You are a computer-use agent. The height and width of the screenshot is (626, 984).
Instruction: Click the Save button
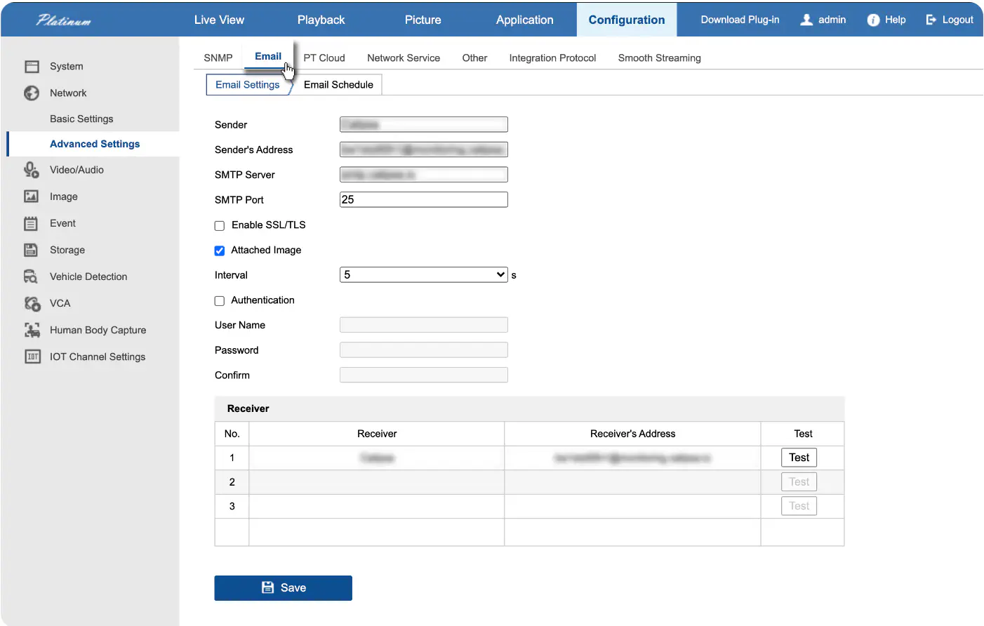284,588
